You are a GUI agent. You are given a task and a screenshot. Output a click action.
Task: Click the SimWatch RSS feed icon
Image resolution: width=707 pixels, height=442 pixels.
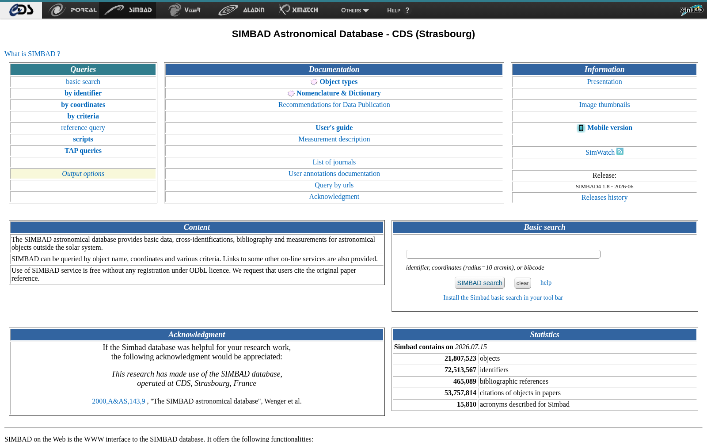click(x=620, y=151)
